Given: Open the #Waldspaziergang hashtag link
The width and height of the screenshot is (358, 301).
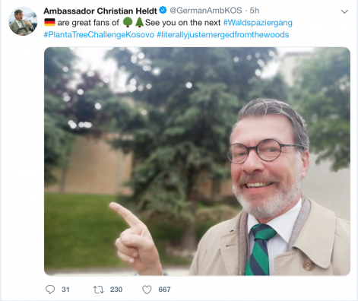Looking at the screenshot, I should point(258,23).
